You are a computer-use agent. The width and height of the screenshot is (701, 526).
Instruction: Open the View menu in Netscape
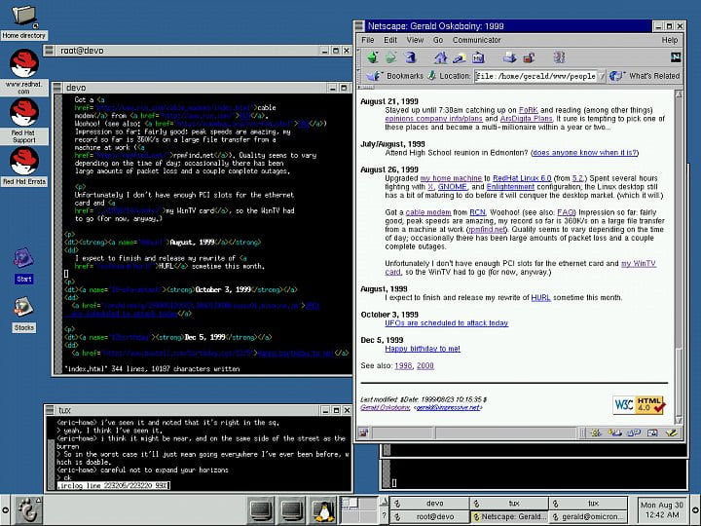tap(415, 40)
